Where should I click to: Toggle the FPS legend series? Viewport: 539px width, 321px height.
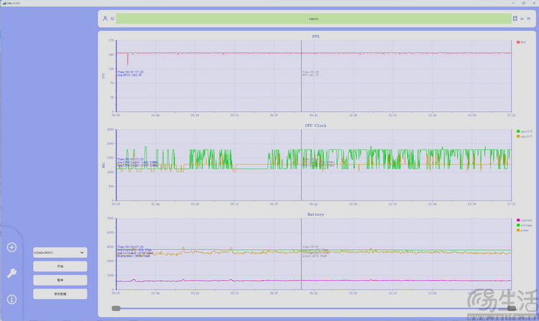(522, 42)
